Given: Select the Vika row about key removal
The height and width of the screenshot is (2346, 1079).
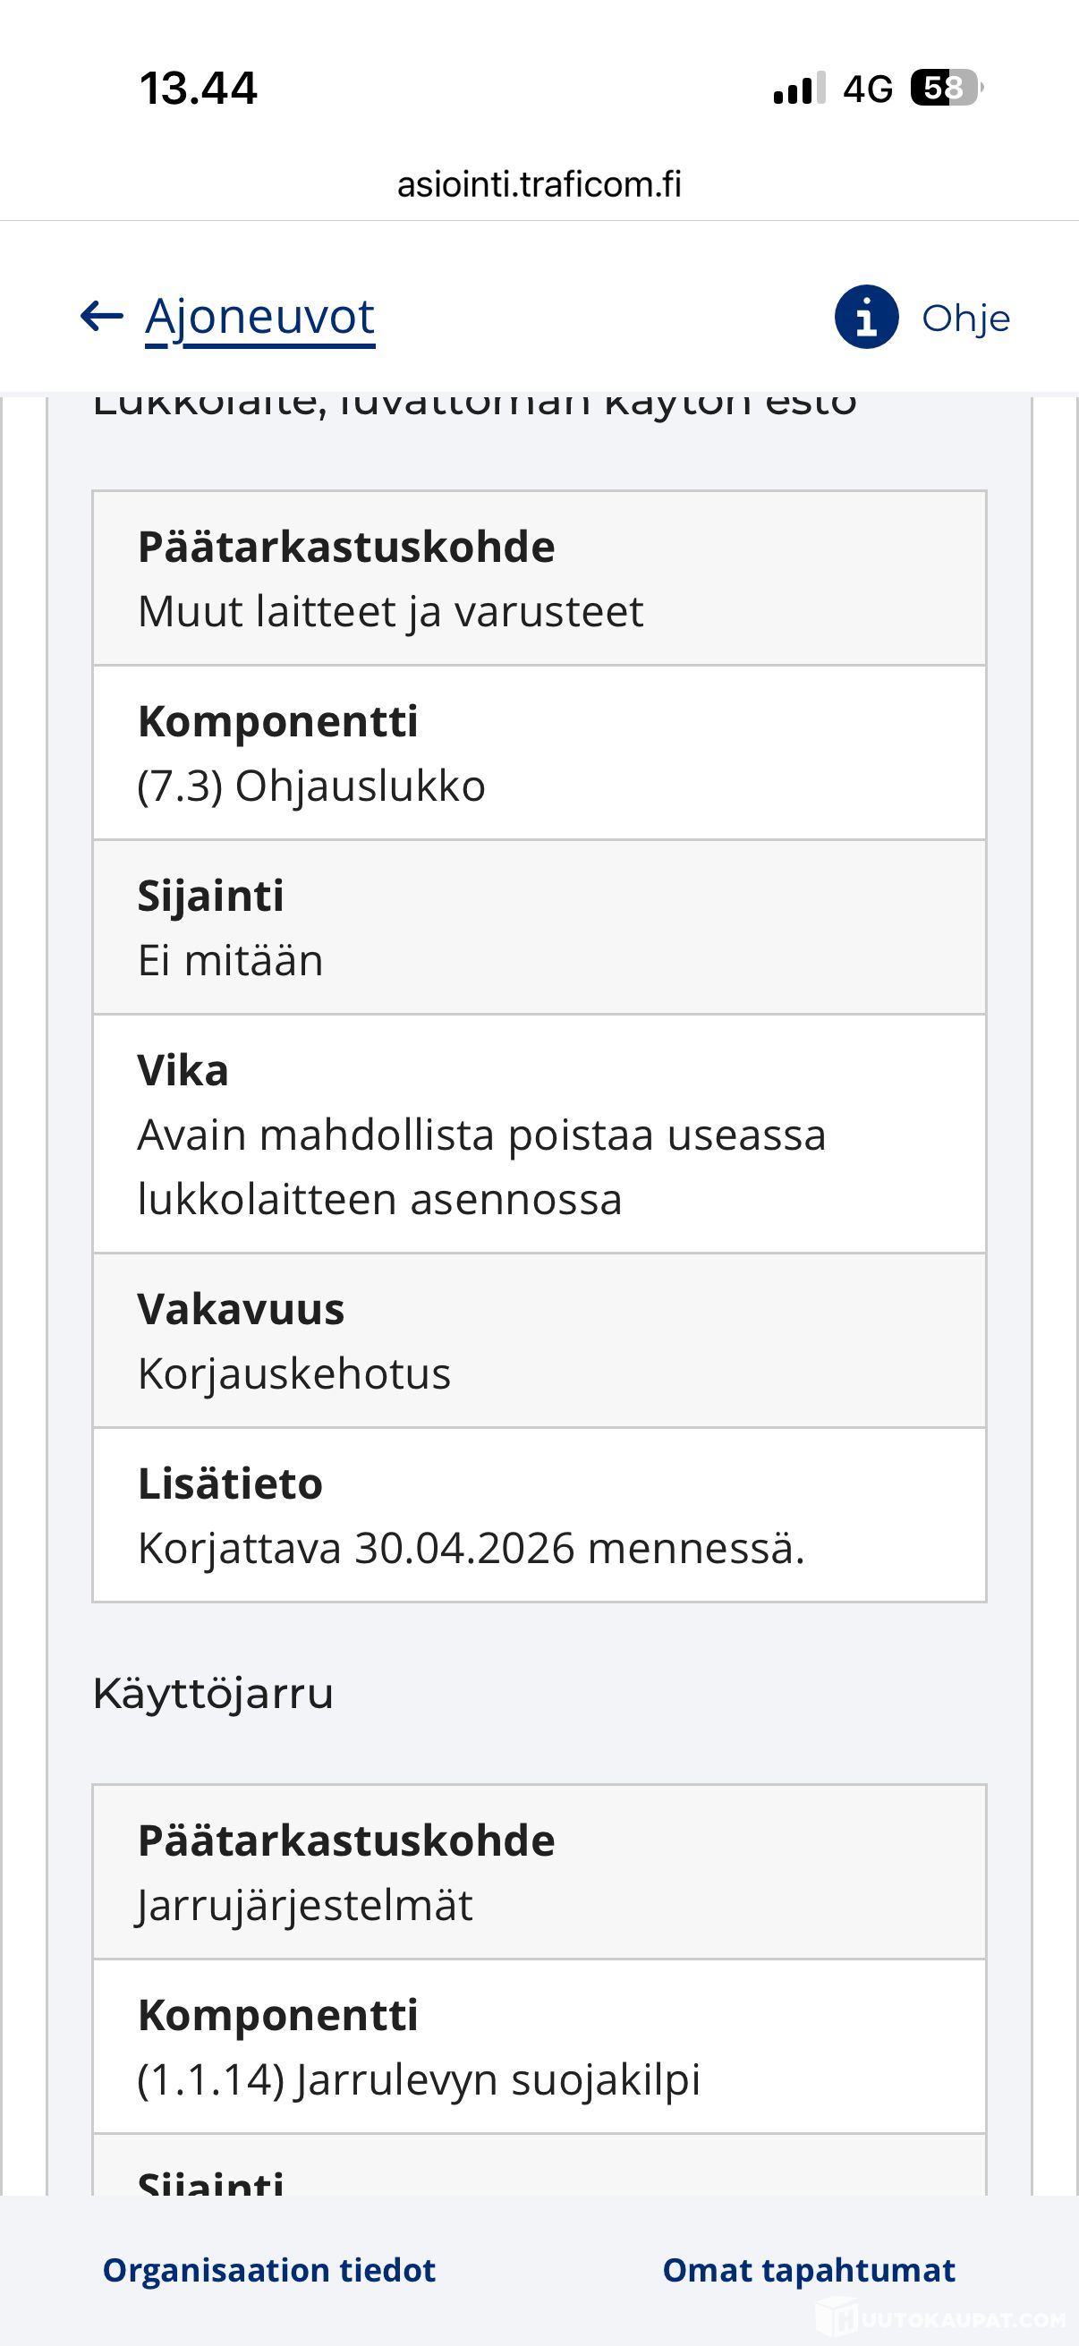Looking at the screenshot, I should pyautogui.click(x=539, y=1134).
